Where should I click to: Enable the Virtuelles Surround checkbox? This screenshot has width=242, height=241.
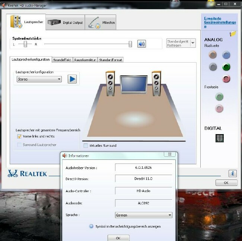coord(86,146)
